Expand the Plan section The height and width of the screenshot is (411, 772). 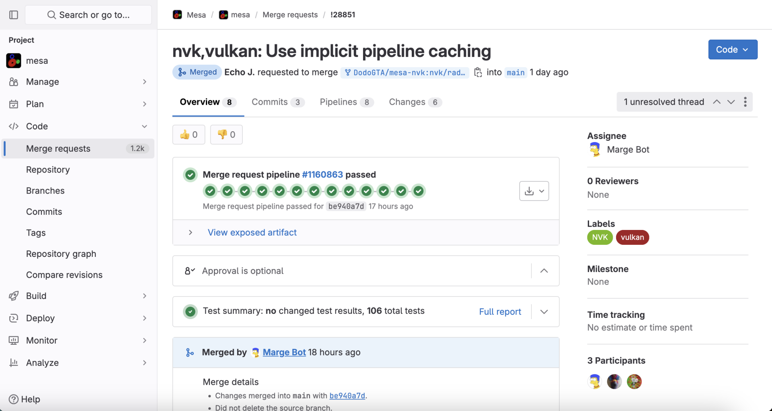click(78, 104)
